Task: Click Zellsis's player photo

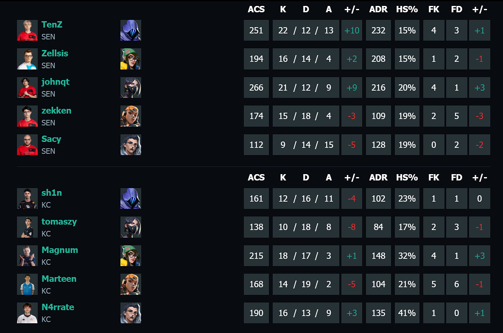Action: click(x=28, y=59)
